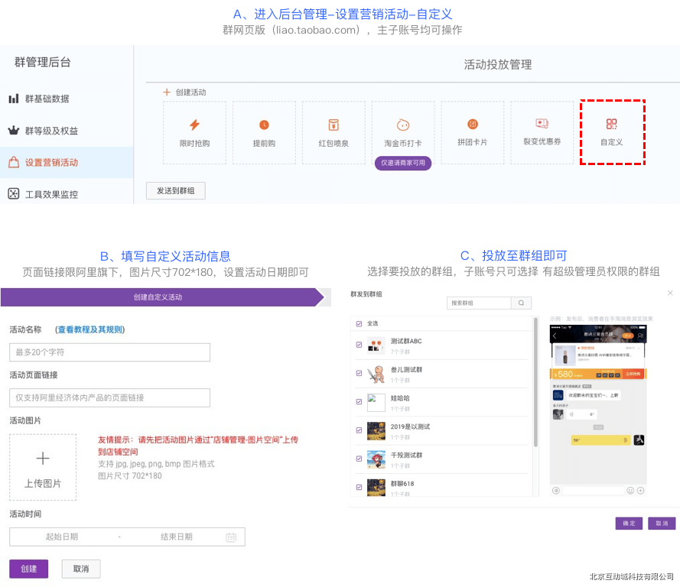Image resolution: width=680 pixels, height=587 pixels.
Task: Click the crown icon for 群等级及权益
Action: tap(14, 131)
